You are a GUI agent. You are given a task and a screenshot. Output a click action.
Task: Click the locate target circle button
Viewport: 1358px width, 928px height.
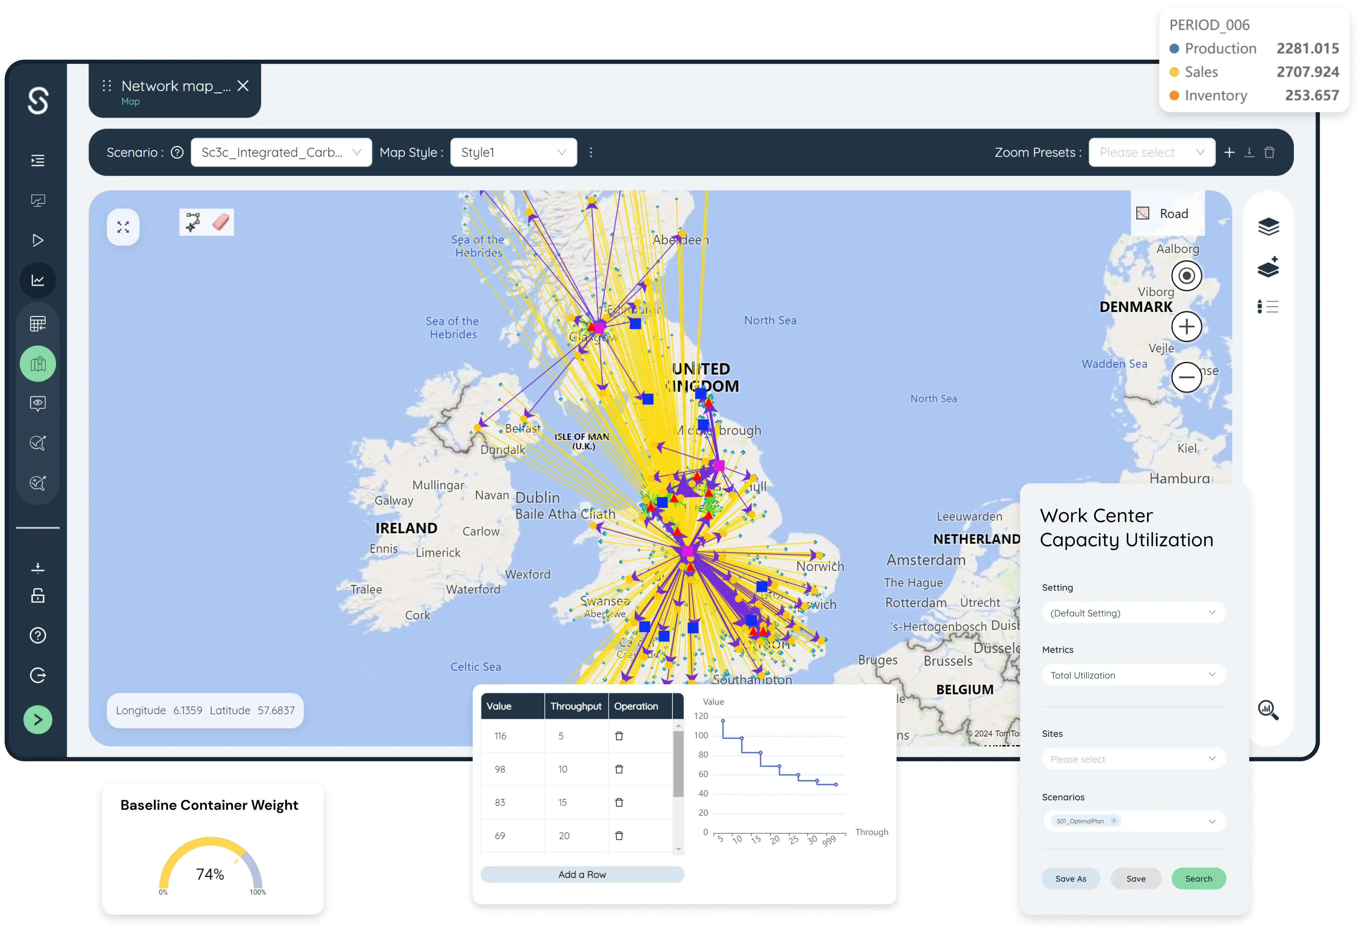1186,276
